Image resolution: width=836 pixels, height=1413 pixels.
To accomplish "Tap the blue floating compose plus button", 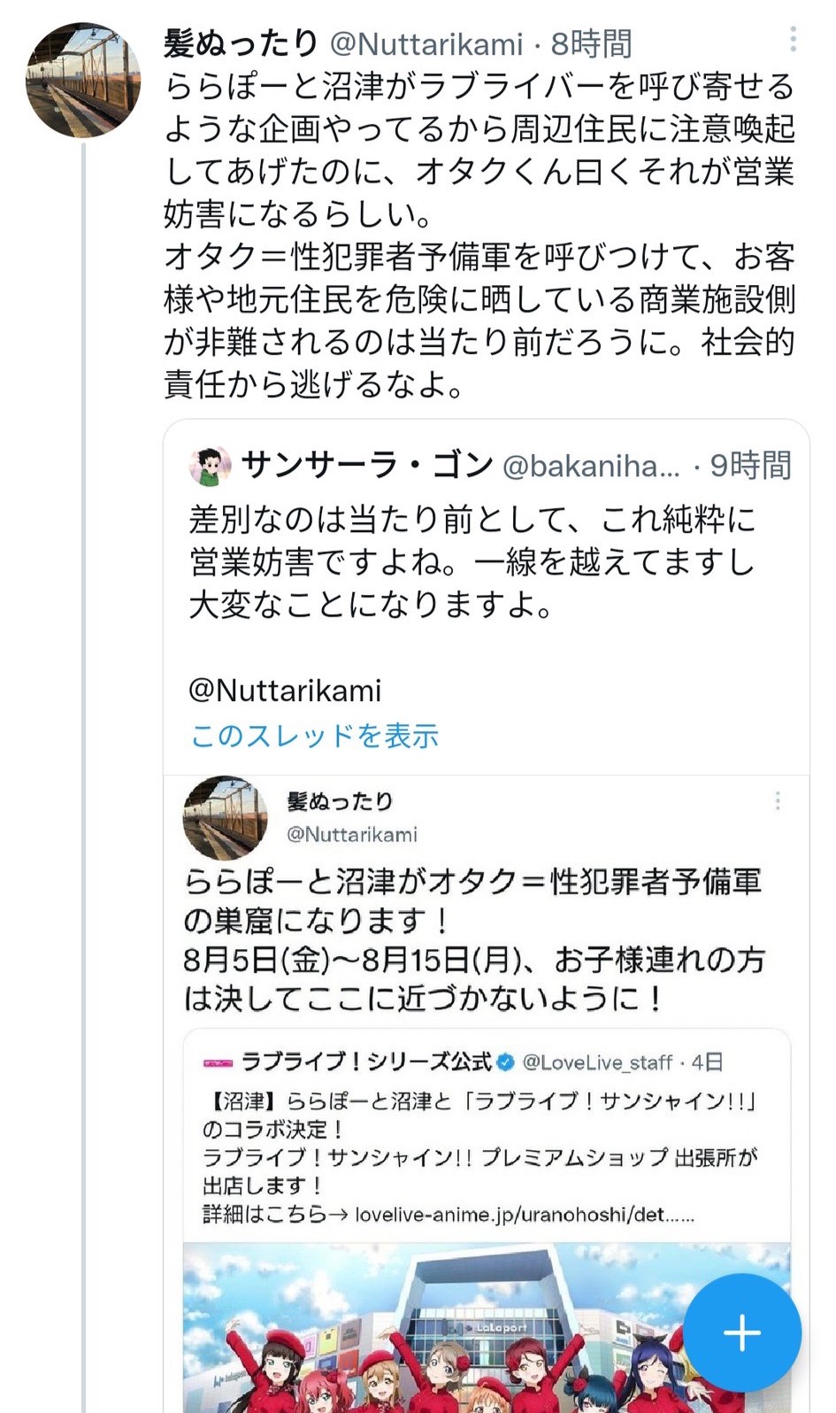I will coord(741,1332).
